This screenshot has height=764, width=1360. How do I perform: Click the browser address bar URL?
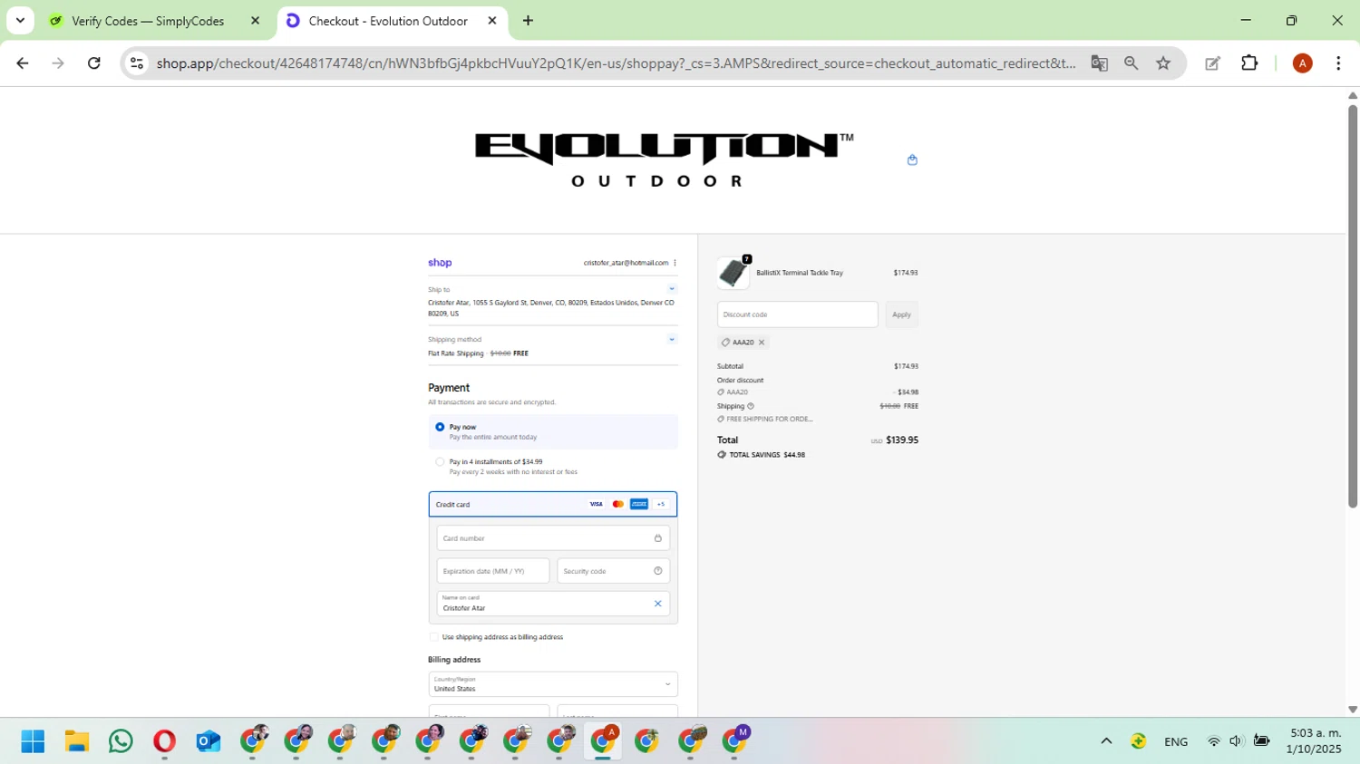point(615,63)
